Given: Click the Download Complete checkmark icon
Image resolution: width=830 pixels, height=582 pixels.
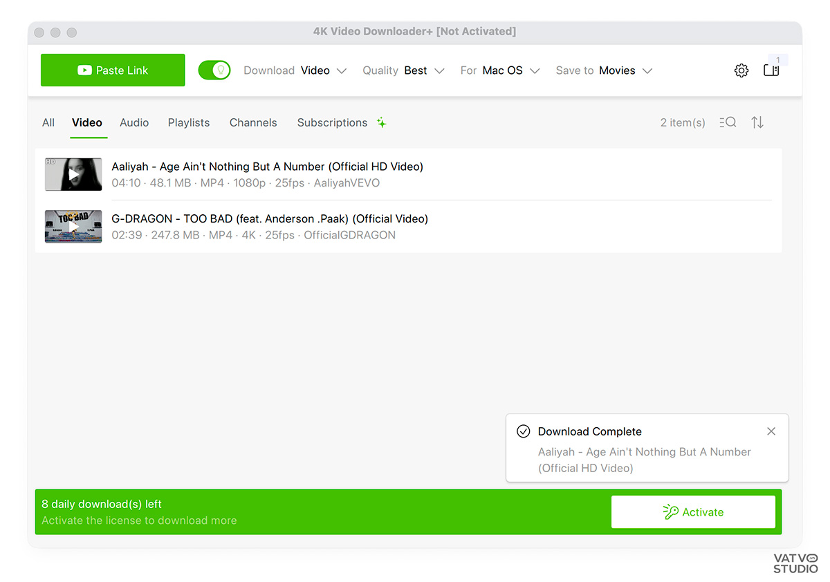Looking at the screenshot, I should tap(524, 431).
